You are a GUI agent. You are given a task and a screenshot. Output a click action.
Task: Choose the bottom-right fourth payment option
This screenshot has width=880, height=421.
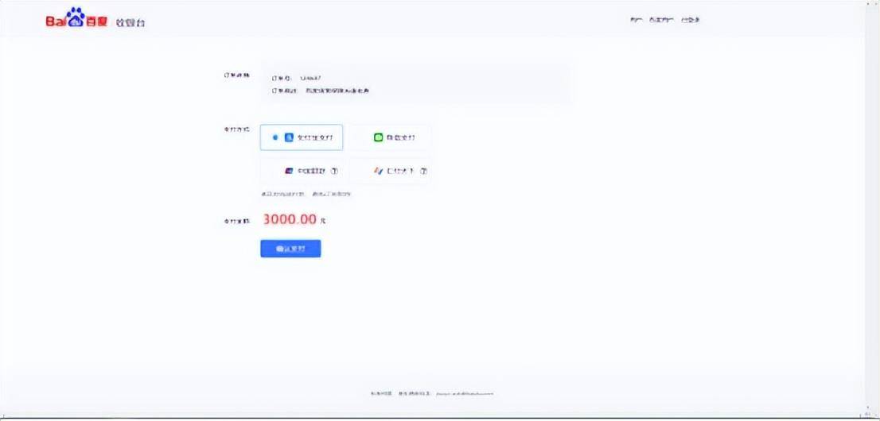click(x=391, y=171)
